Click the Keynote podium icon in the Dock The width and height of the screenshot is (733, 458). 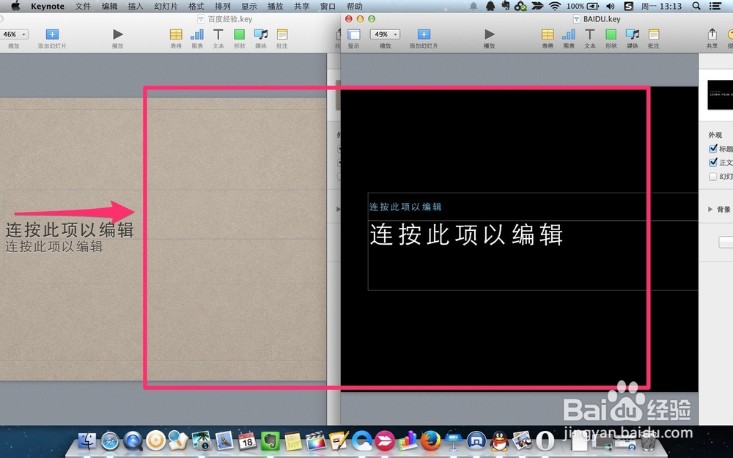pos(454,440)
